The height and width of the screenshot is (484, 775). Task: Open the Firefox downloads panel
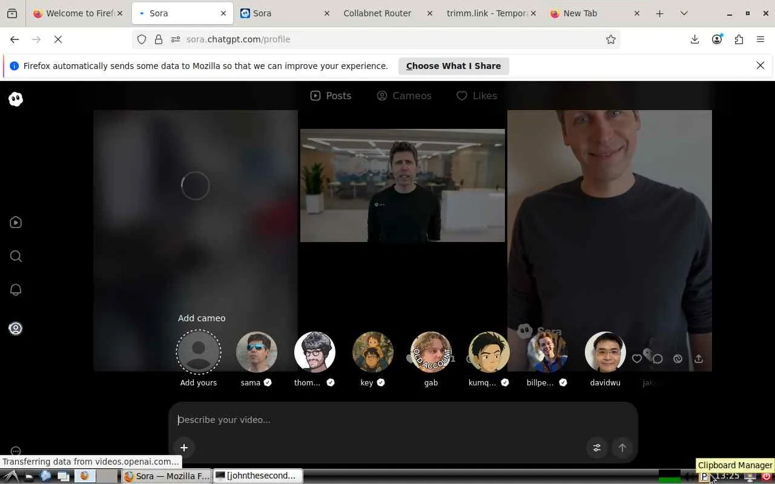[x=694, y=39]
